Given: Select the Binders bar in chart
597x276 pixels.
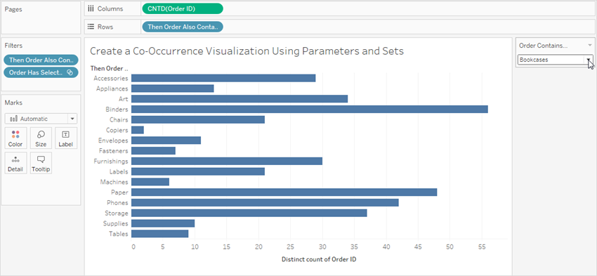Looking at the screenshot, I should point(310,110).
